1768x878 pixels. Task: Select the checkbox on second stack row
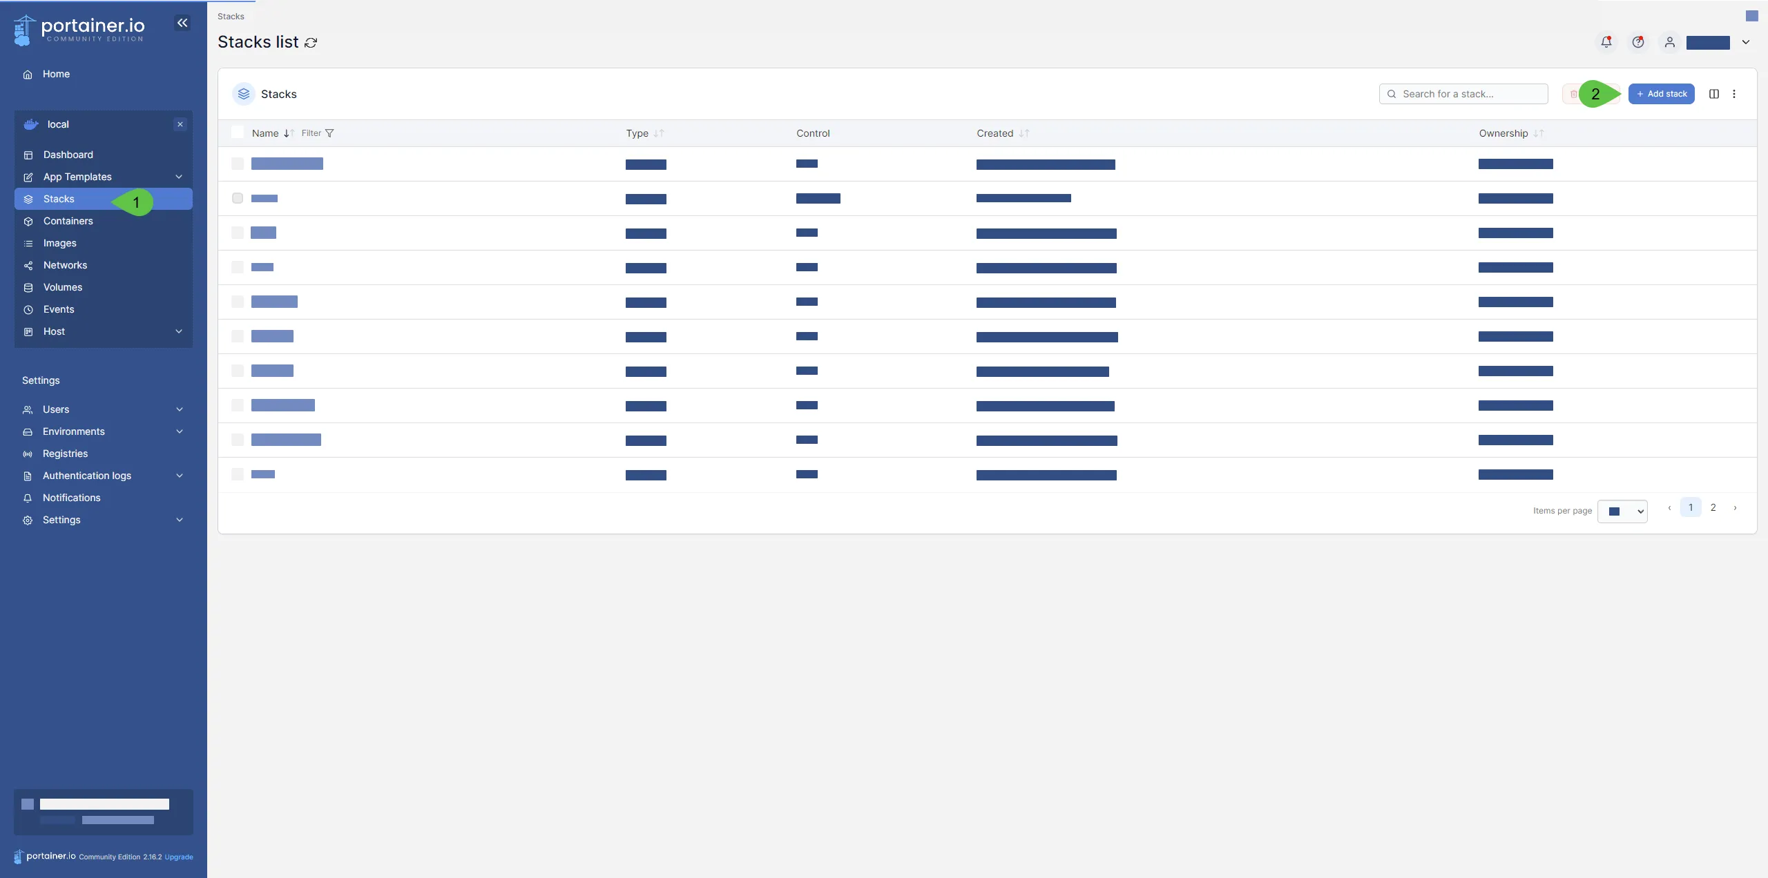(x=238, y=198)
